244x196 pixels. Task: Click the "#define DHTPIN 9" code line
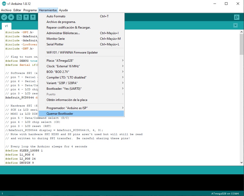point(20,163)
